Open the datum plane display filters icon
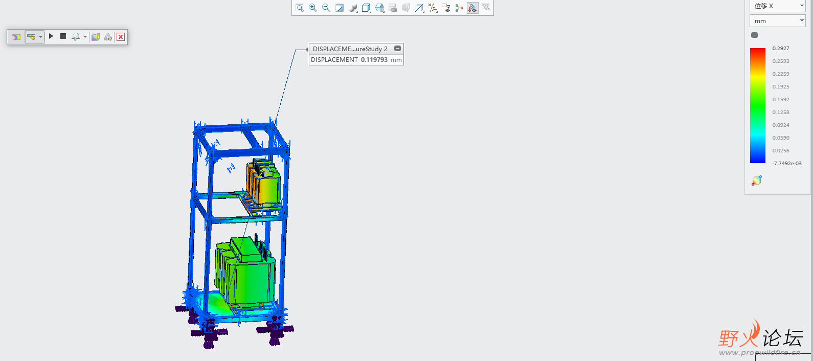This screenshot has width=813, height=361. (419, 8)
